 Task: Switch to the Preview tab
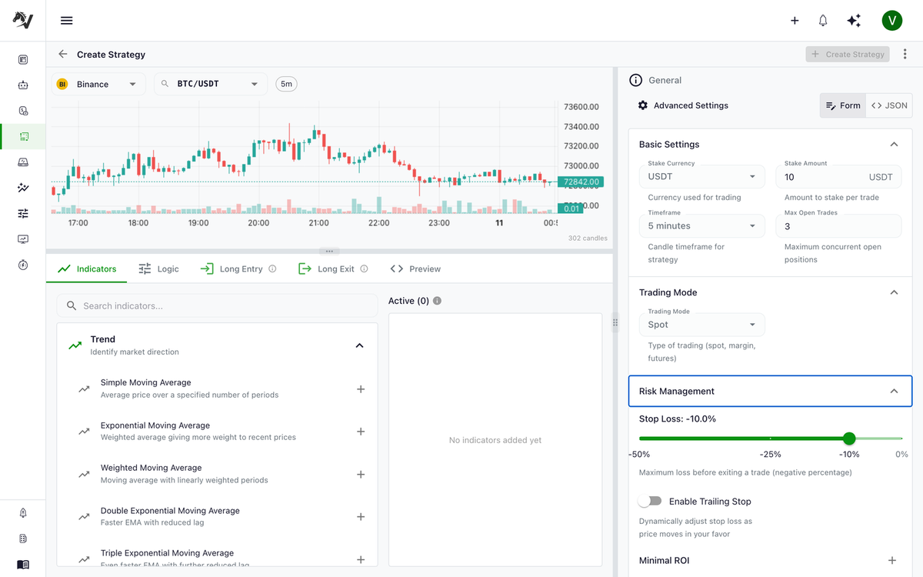(x=415, y=268)
